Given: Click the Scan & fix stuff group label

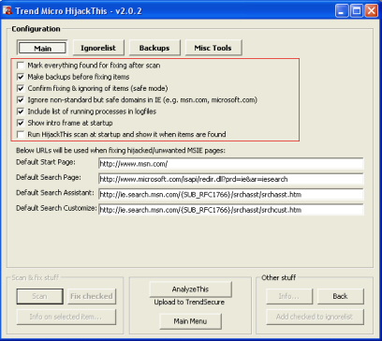Looking at the screenshot, I should (x=35, y=277).
